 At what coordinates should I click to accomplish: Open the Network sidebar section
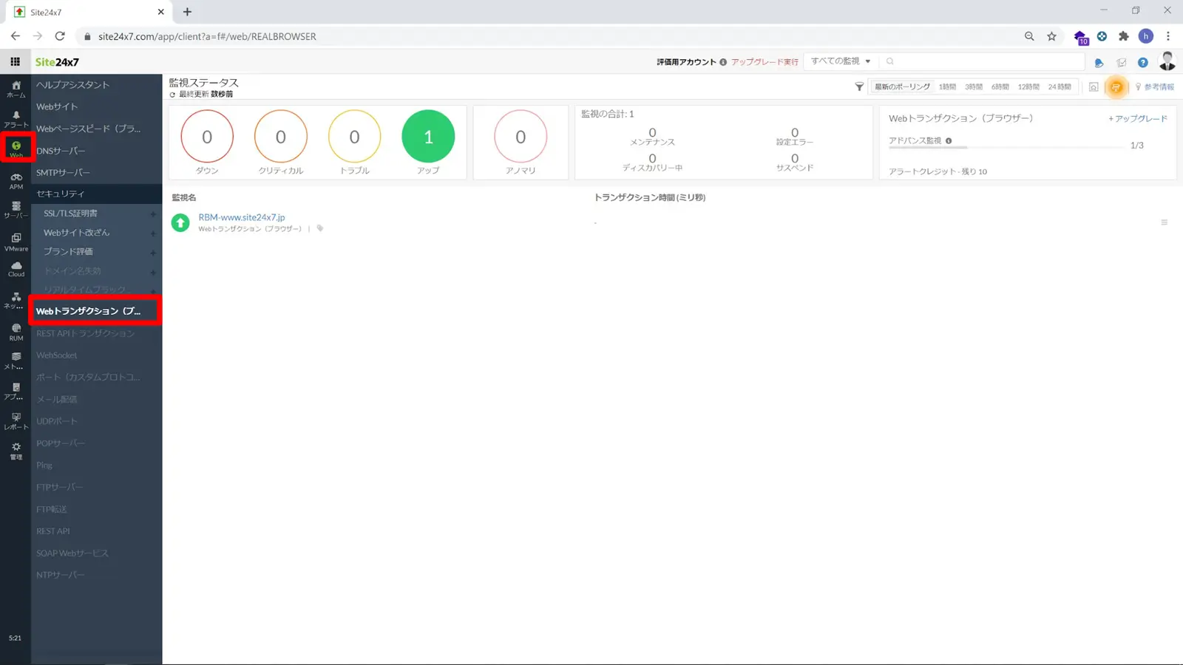click(16, 300)
